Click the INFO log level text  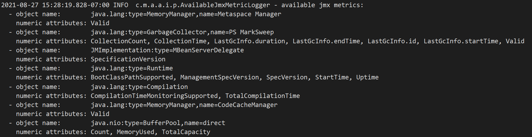(121, 5)
